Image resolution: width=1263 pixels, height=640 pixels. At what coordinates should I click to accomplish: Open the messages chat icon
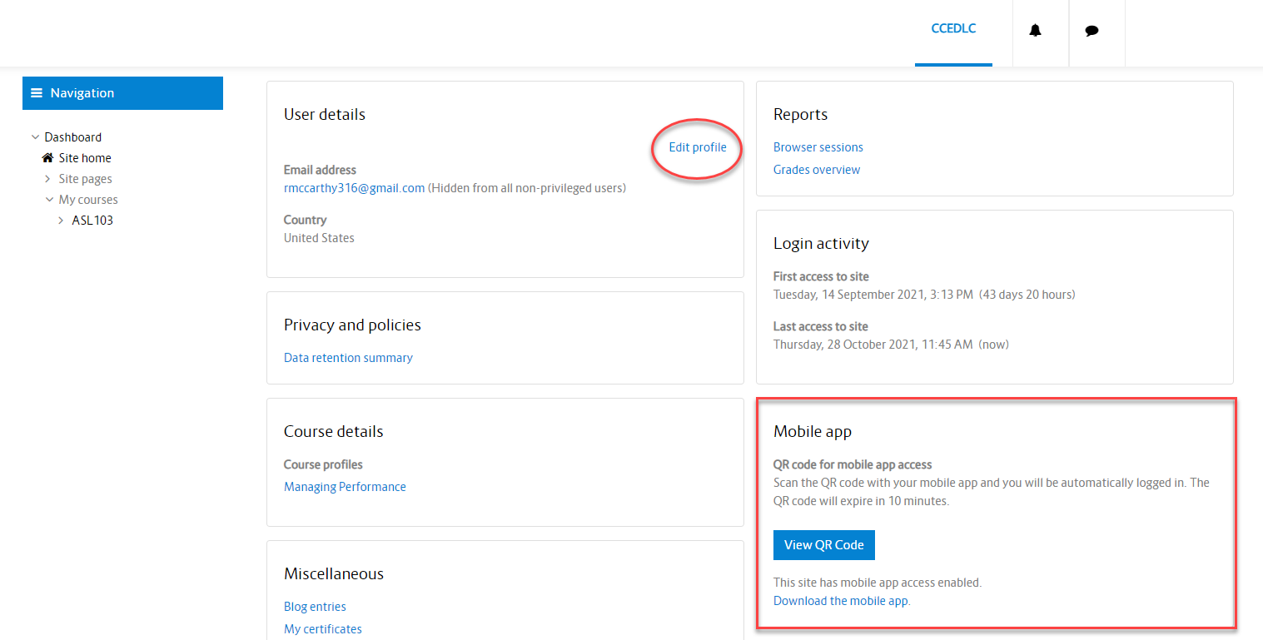tap(1091, 30)
